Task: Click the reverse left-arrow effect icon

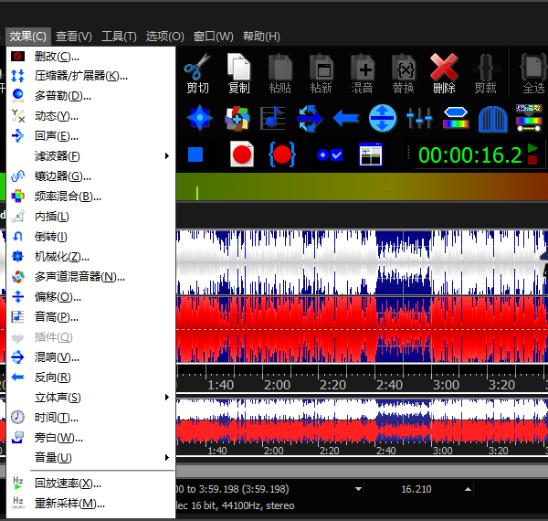Action: [x=345, y=118]
